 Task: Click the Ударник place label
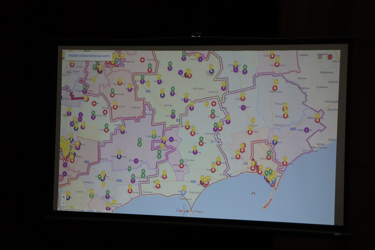coord(136,107)
